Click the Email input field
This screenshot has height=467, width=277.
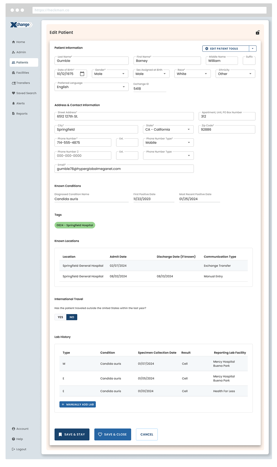point(124,169)
